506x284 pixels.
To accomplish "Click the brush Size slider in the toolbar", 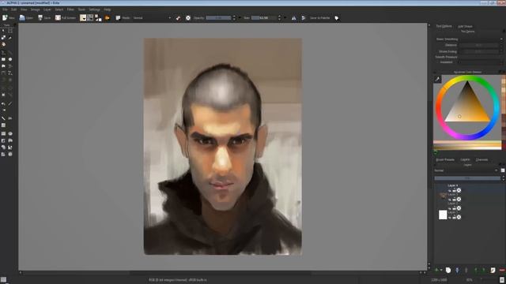I will coord(264,18).
